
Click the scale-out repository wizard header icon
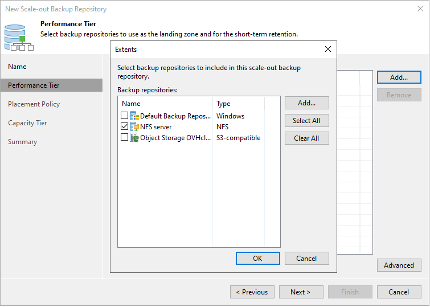pos(18,37)
